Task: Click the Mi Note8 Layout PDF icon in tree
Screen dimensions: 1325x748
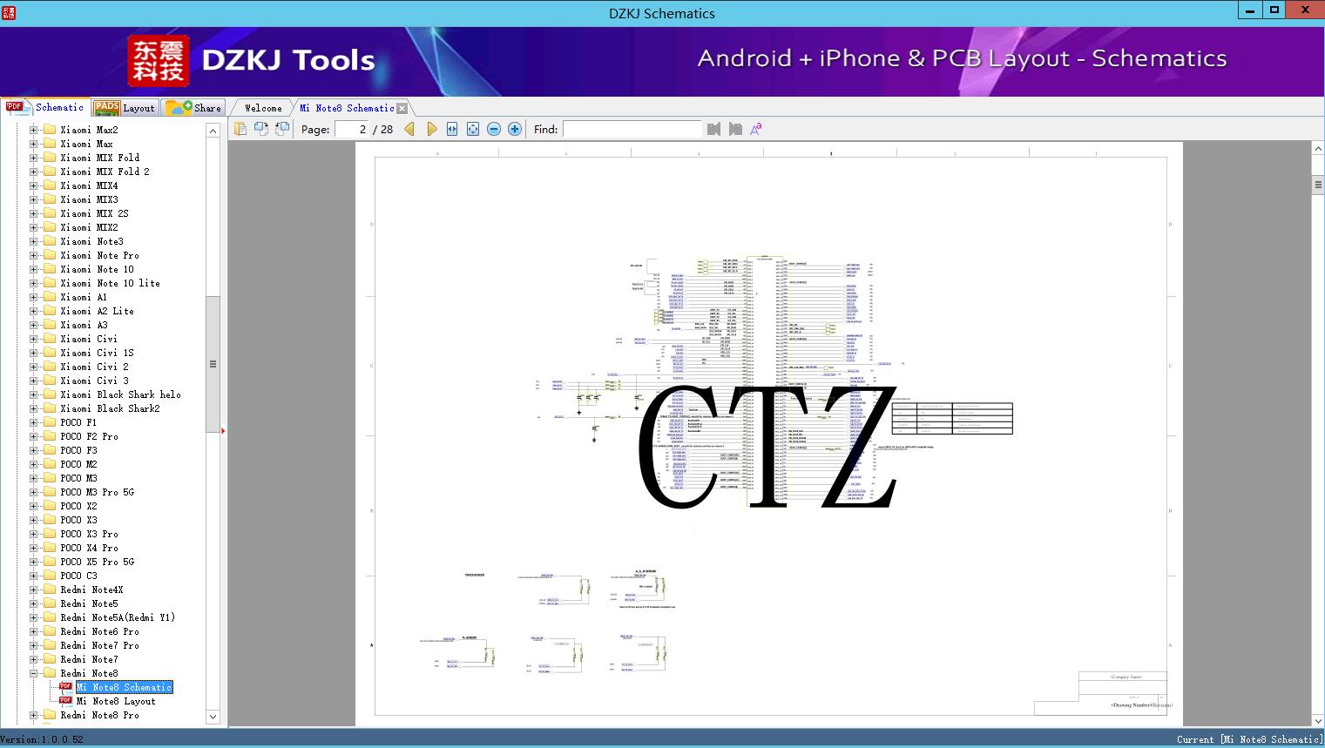Action: [x=65, y=701]
